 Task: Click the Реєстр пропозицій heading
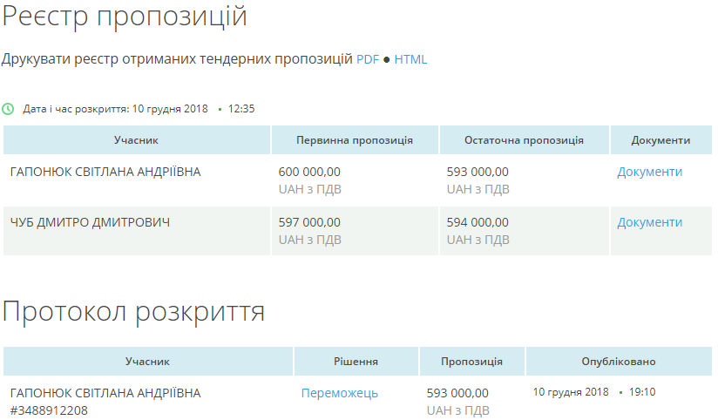click(x=125, y=16)
